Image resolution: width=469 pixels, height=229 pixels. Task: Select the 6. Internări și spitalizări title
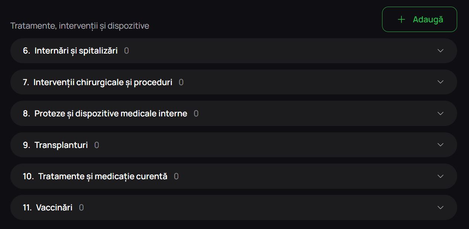(x=70, y=51)
